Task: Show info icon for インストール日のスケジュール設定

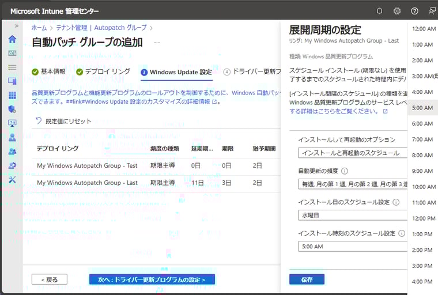Action: [x=396, y=202]
